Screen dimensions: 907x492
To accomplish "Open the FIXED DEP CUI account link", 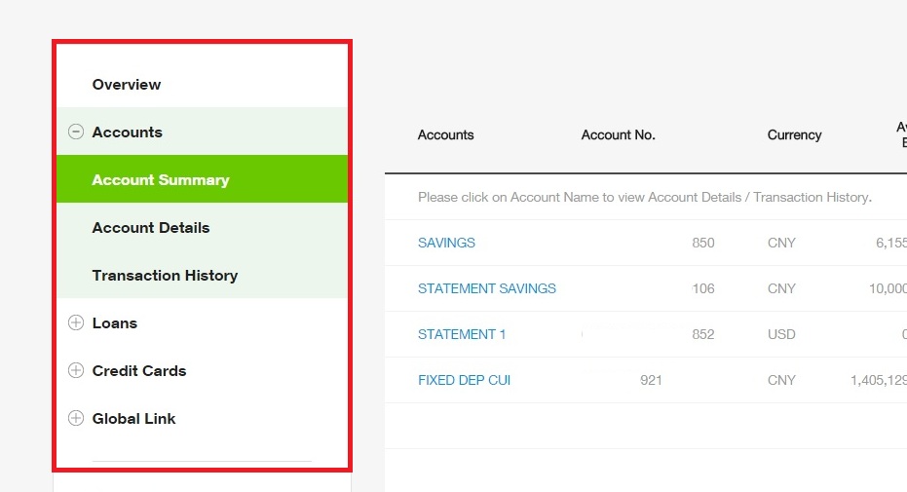I will 465,380.
